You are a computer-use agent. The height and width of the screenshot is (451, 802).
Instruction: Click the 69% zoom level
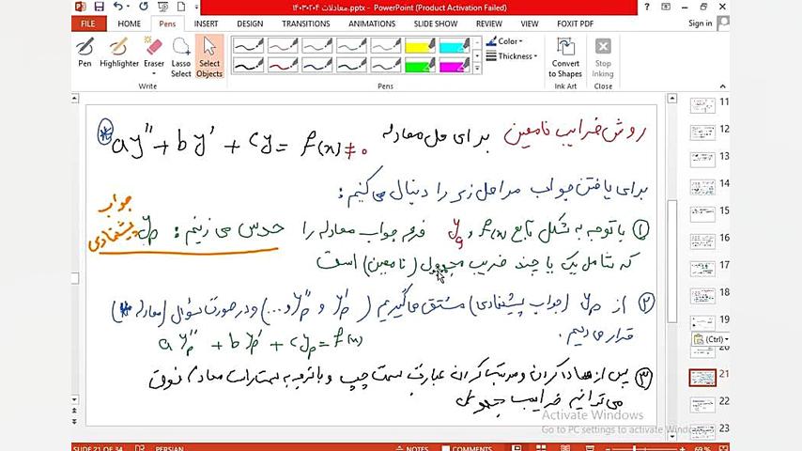click(x=702, y=448)
